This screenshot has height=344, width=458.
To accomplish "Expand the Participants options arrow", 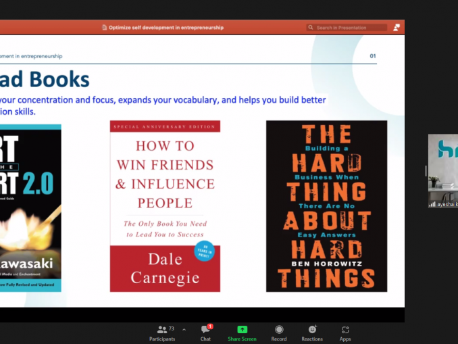I will (x=184, y=330).
